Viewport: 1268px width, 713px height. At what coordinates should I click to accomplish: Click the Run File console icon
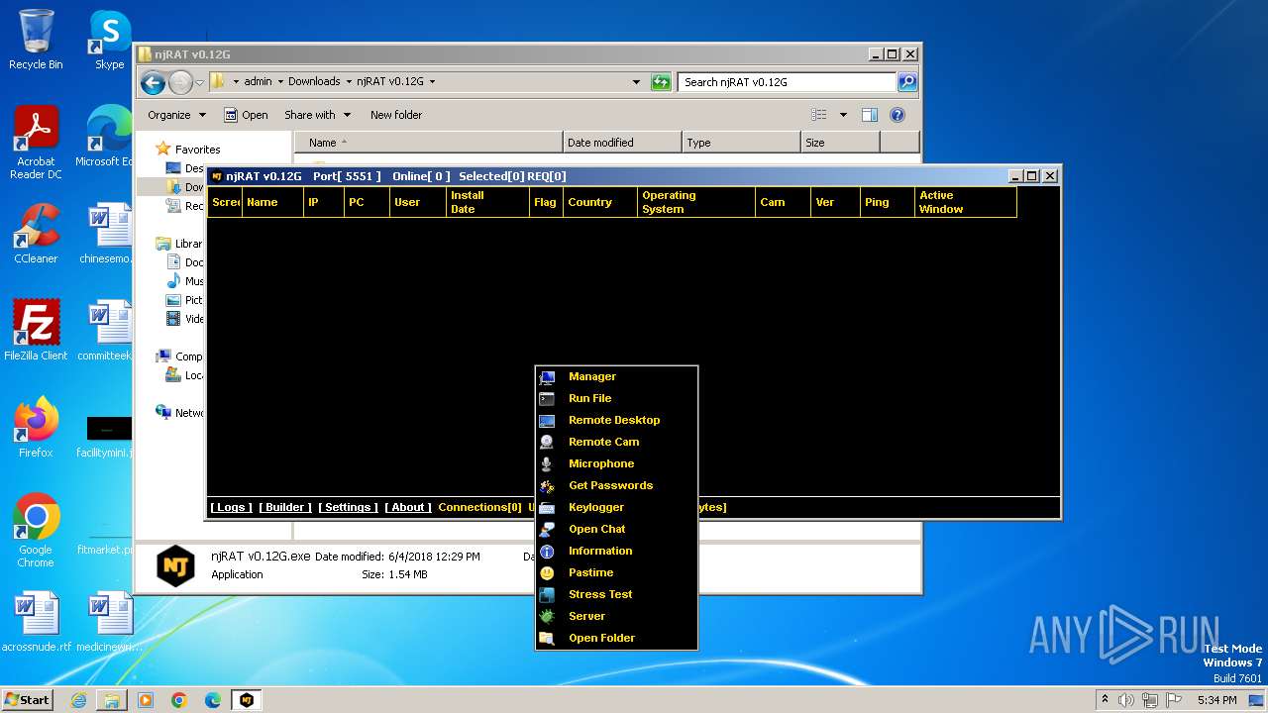tap(547, 398)
